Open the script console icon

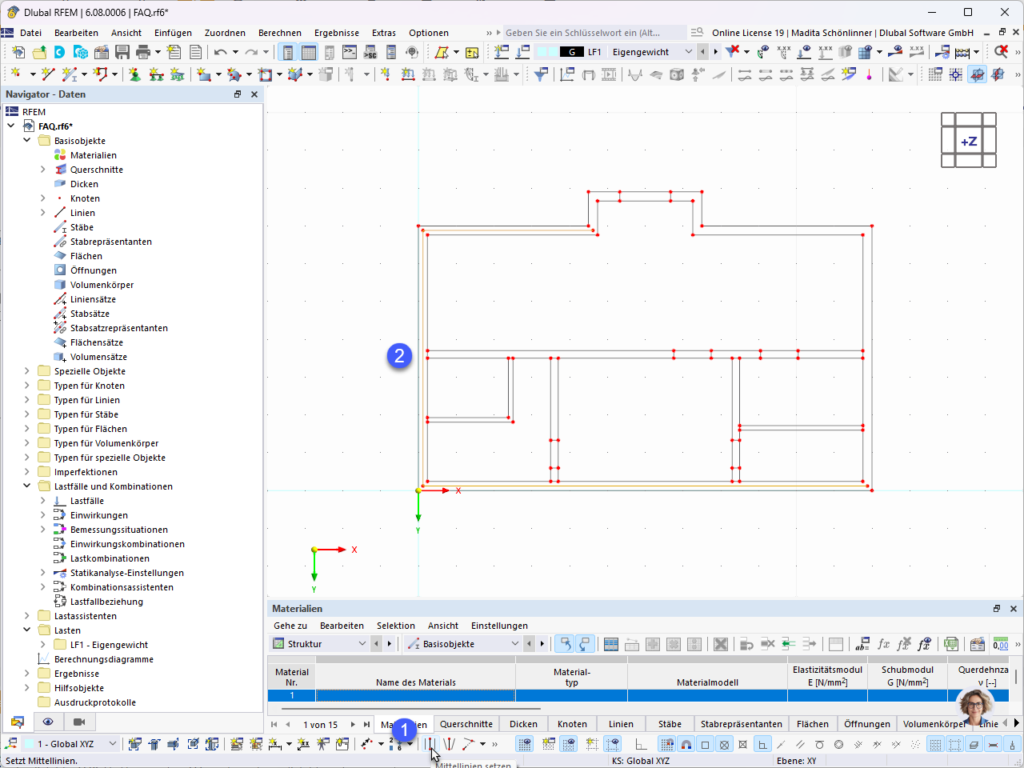[x=350, y=52]
